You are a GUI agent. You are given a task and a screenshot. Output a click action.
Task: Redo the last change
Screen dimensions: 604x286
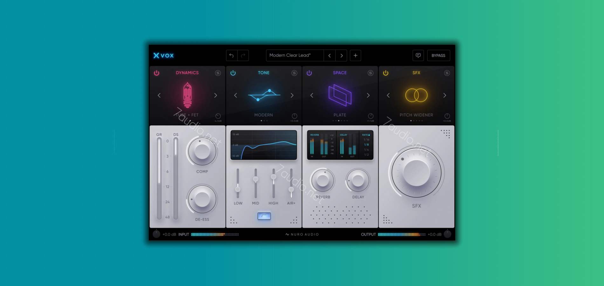pyautogui.click(x=243, y=55)
